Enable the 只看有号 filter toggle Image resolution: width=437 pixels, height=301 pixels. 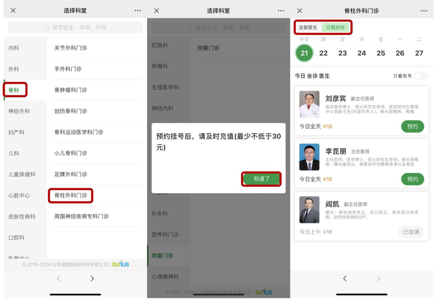pyautogui.click(x=421, y=76)
